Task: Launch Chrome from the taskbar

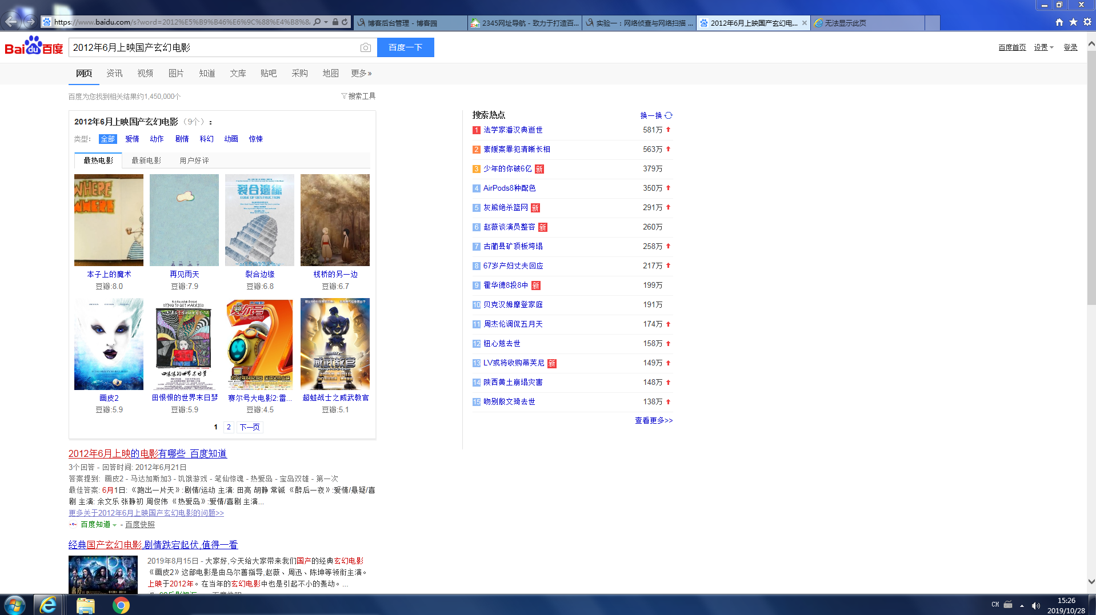Action: coord(121,605)
